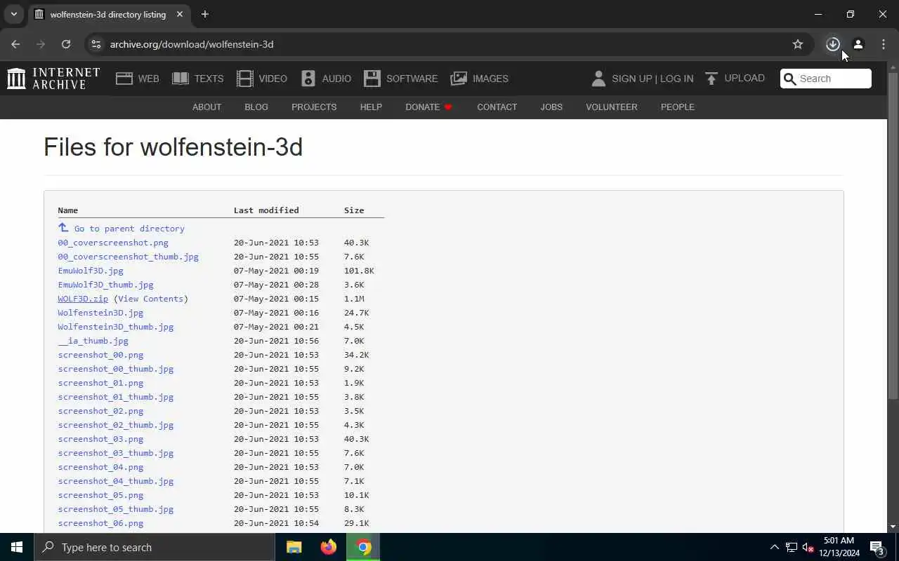Open screenshot_03_thumb.jpg file
899x561 pixels.
[116, 453]
